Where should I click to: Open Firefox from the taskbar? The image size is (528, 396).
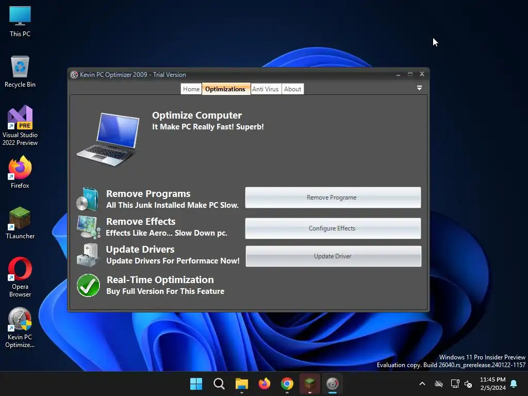pyautogui.click(x=265, y=384)
